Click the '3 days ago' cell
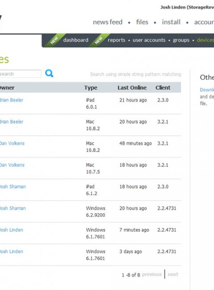This screenshot has height=290, width=214. [x=131, y=252]
